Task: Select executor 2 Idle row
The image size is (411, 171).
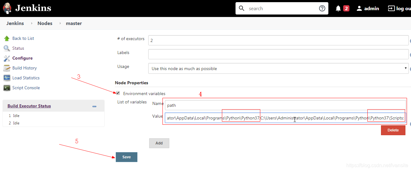Action: pyautogui.click(x=53, y=123)
